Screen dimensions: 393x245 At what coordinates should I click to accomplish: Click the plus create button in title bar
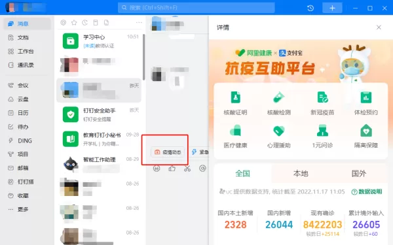click(x=332, y=8)
